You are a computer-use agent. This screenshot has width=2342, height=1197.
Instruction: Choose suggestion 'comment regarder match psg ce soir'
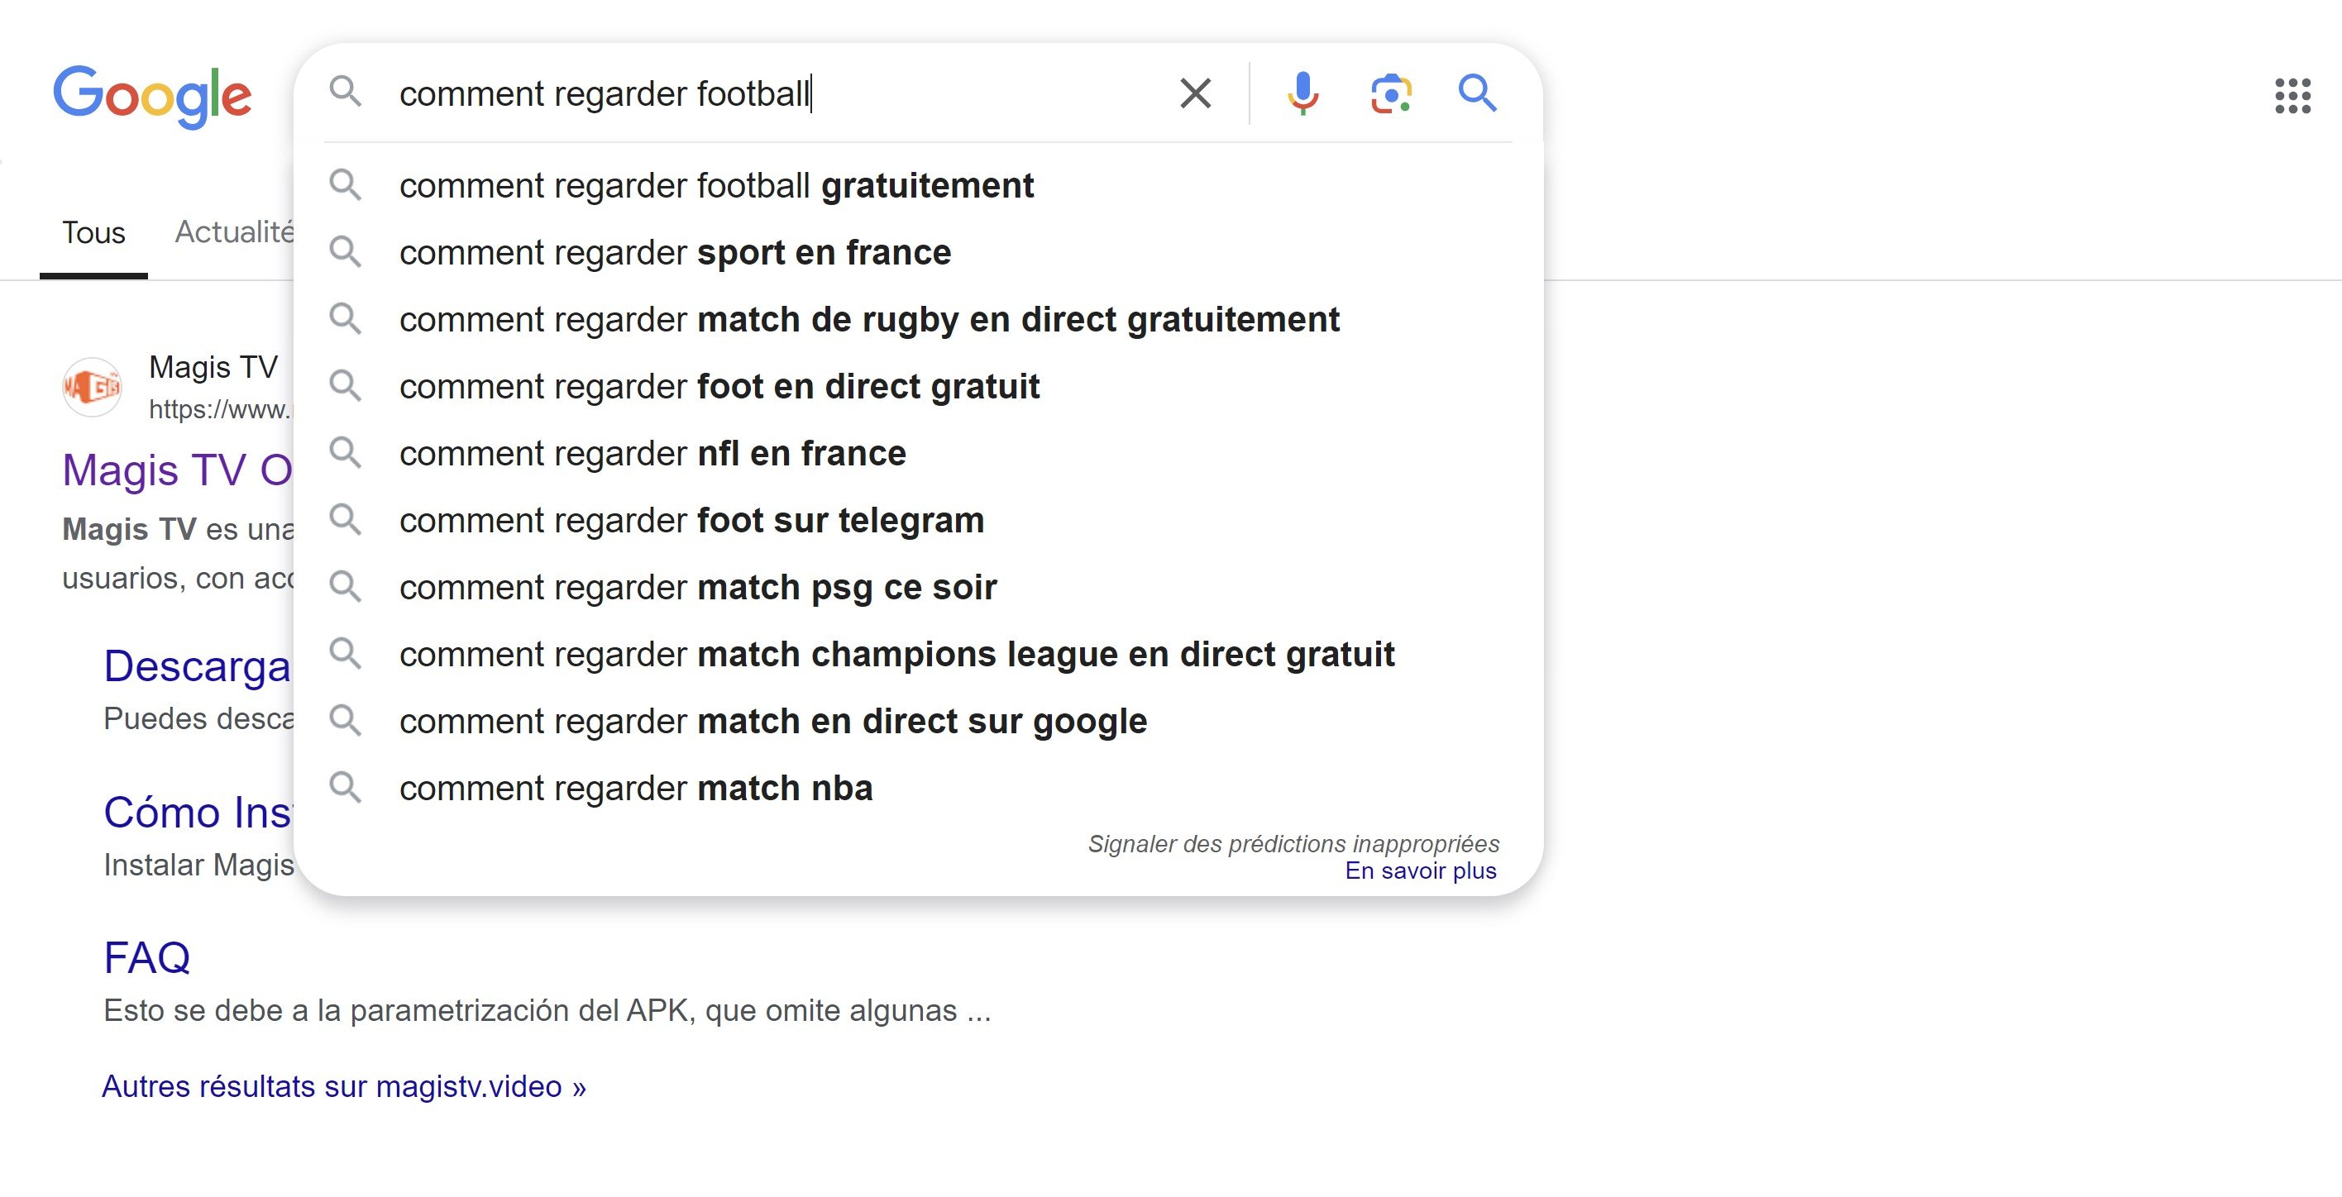coord(698,586)
